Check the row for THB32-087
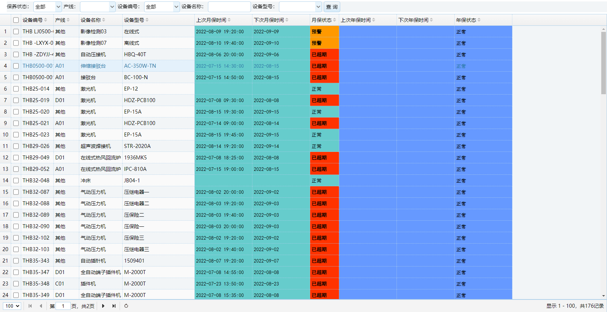This screenshot has height=312, width=607. pyautogui.click(x=16, y=192)
